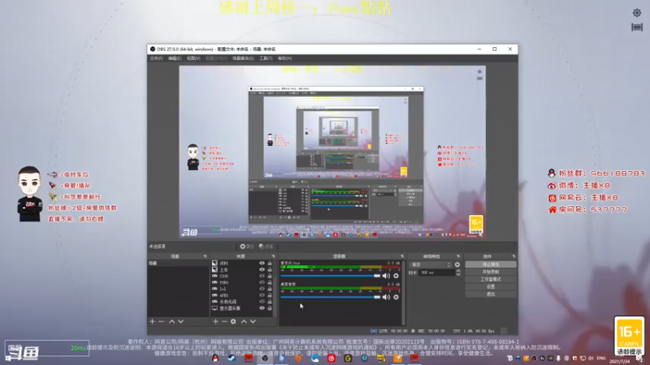Toggle visibility eye of PUBG source
Image resolution: width=650 pixels, height=365 pixels.
click(262, 282)
